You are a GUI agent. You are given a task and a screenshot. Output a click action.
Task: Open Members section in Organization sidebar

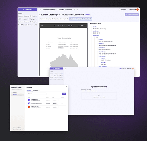[17, 95]
